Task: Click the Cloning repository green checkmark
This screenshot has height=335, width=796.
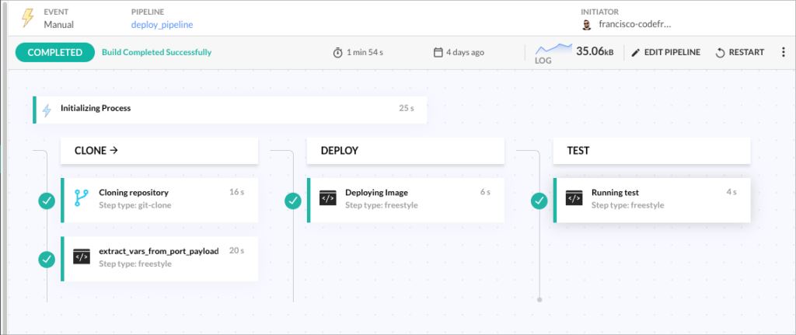Action: pos(47,201)
